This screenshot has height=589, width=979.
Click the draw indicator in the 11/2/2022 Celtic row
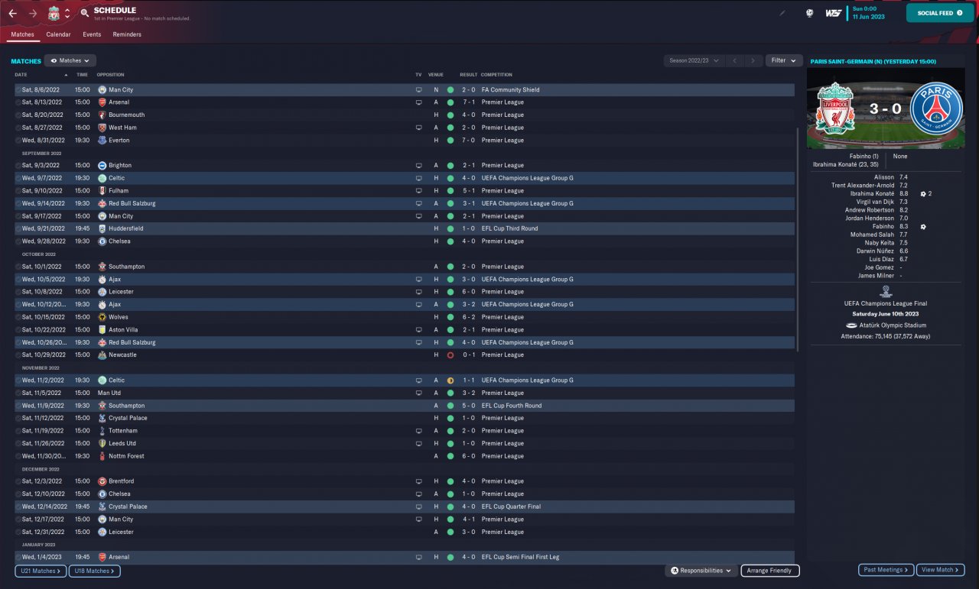click(x=450, y=380)
